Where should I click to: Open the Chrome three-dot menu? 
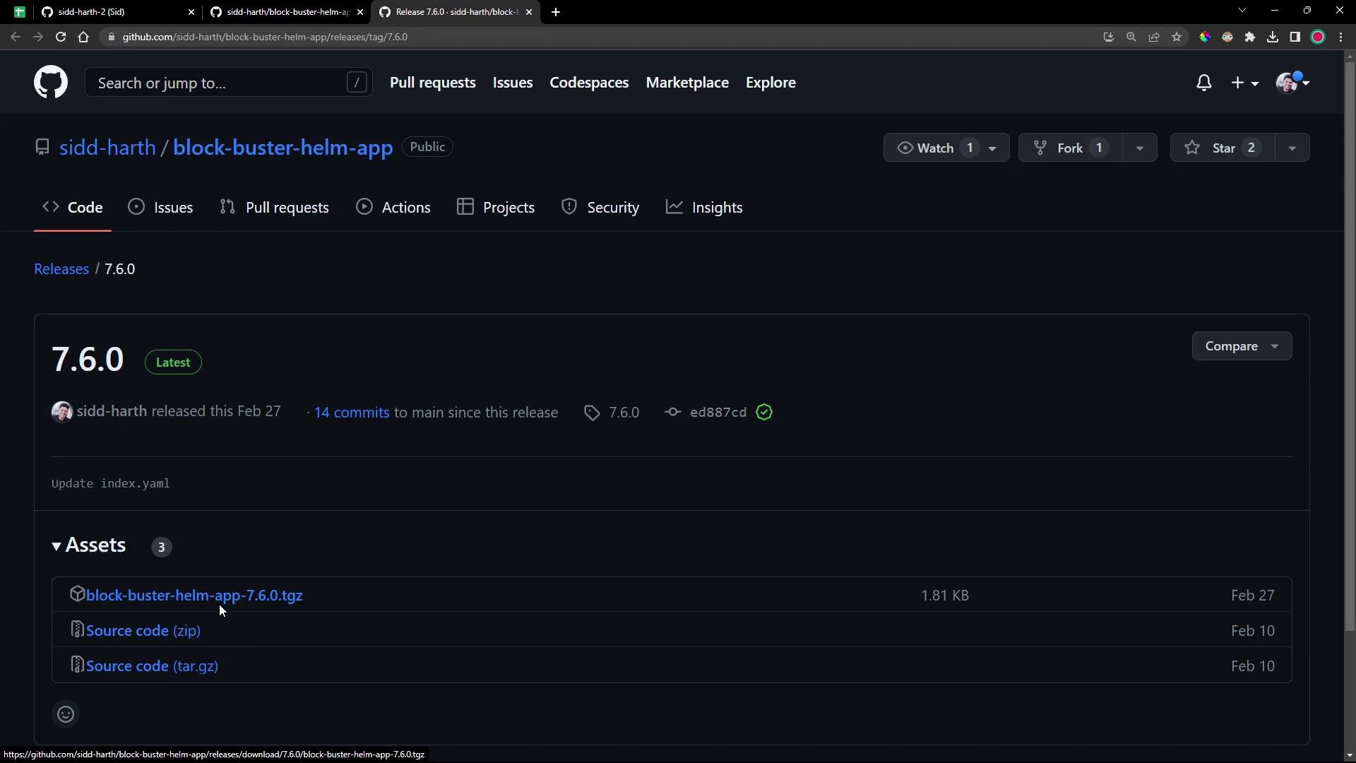pos(1341,37)
